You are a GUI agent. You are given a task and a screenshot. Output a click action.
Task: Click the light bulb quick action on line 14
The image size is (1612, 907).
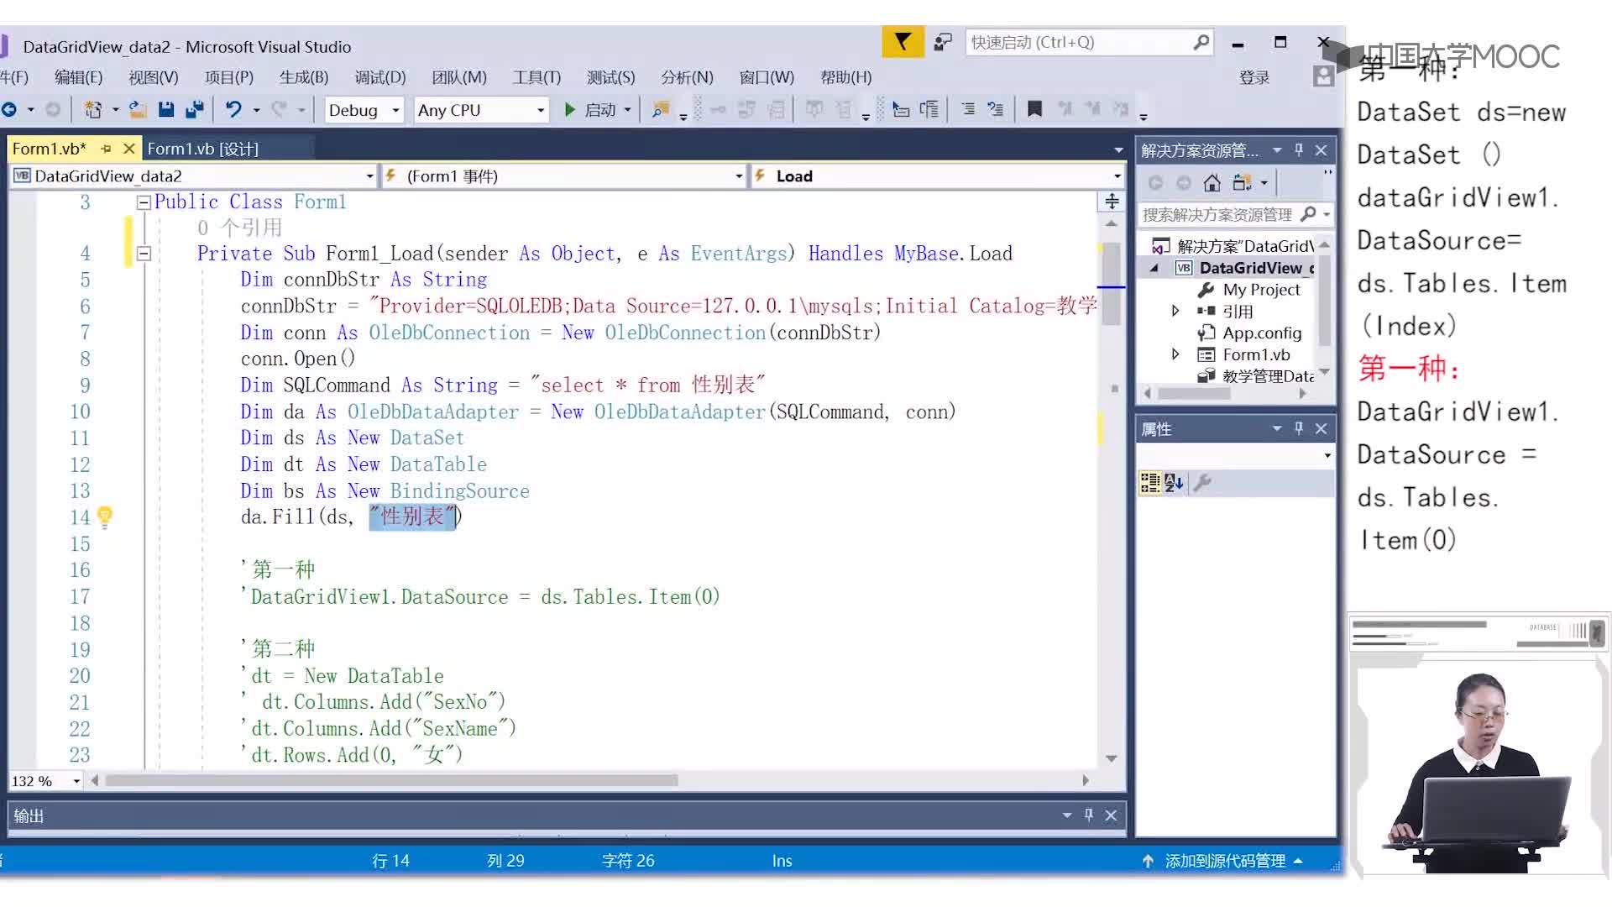tap(105, 516)
